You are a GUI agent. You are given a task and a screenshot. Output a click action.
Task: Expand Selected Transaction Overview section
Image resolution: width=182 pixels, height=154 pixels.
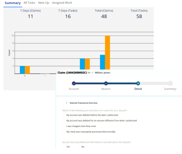66,103
